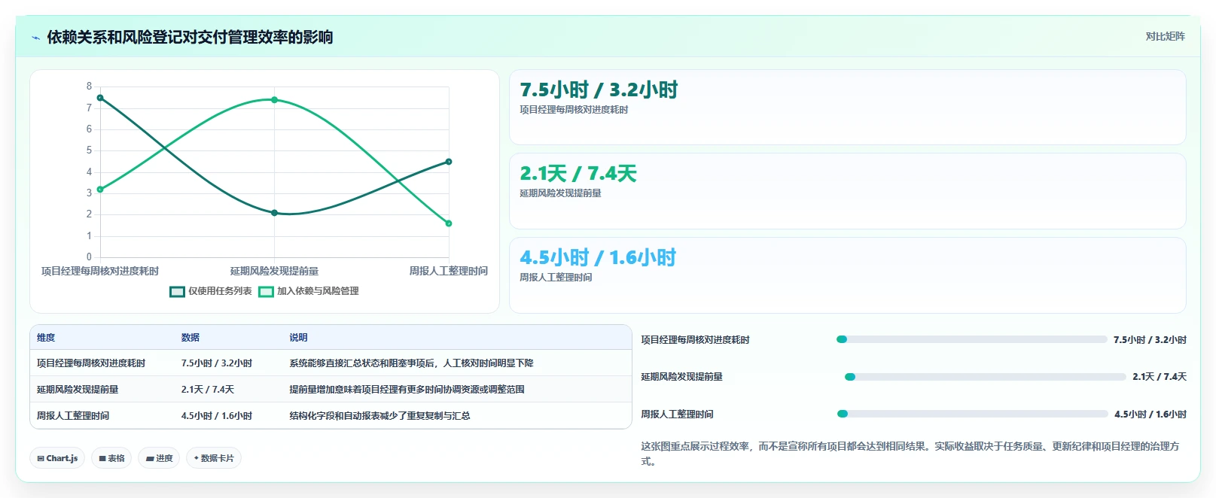The height and width of the screenshot is (498, 1216).
Task: Click the 数据卡片 tag chip
Action: point(214,458)
